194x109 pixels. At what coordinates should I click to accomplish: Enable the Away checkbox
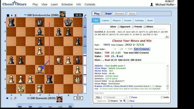(x=128, y=101)
